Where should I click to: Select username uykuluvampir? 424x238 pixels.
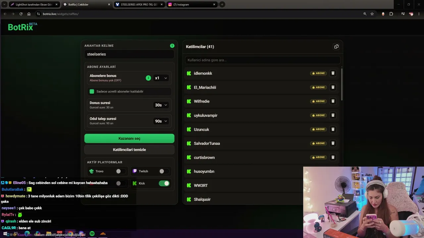click(x=206, y=115)
